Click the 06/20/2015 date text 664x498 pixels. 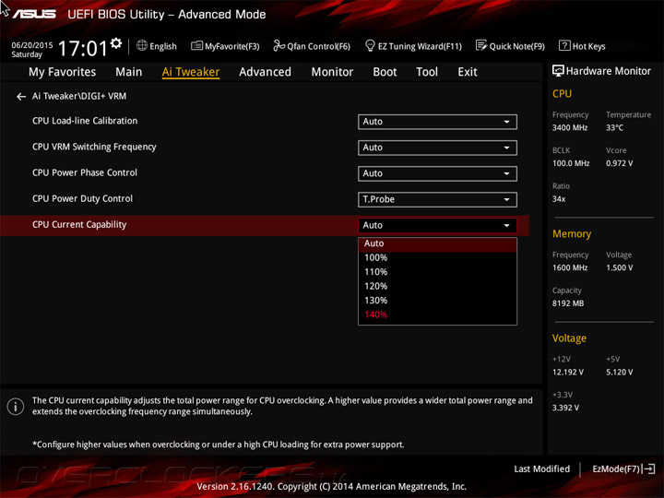click(32, 45)
